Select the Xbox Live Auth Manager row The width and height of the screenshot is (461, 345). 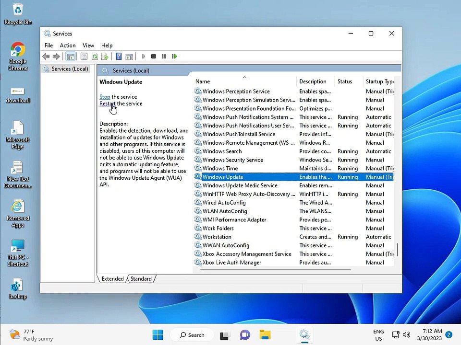click(294, 263)
